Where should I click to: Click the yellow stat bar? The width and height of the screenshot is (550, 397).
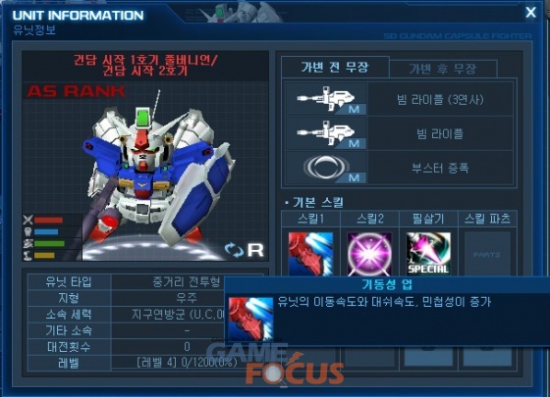click(x=44, y=255)
